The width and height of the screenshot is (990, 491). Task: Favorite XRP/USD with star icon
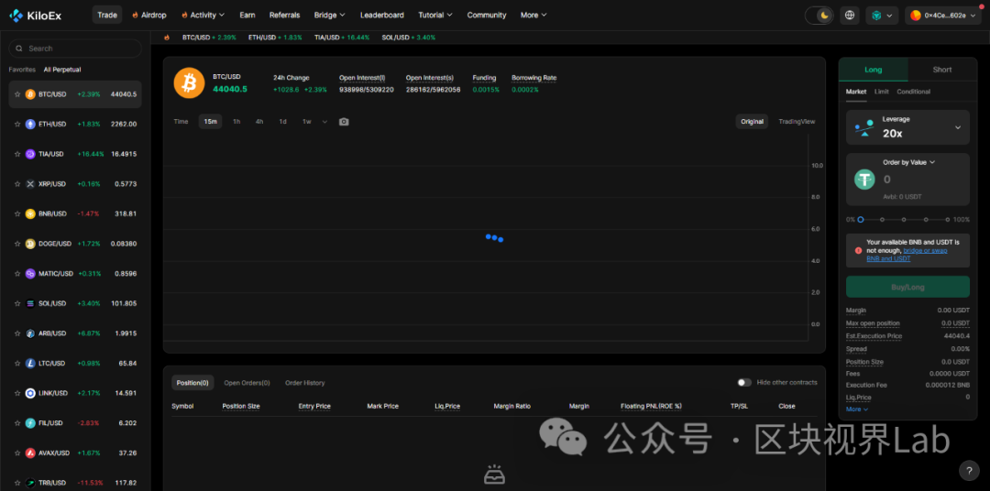point(17,183)
